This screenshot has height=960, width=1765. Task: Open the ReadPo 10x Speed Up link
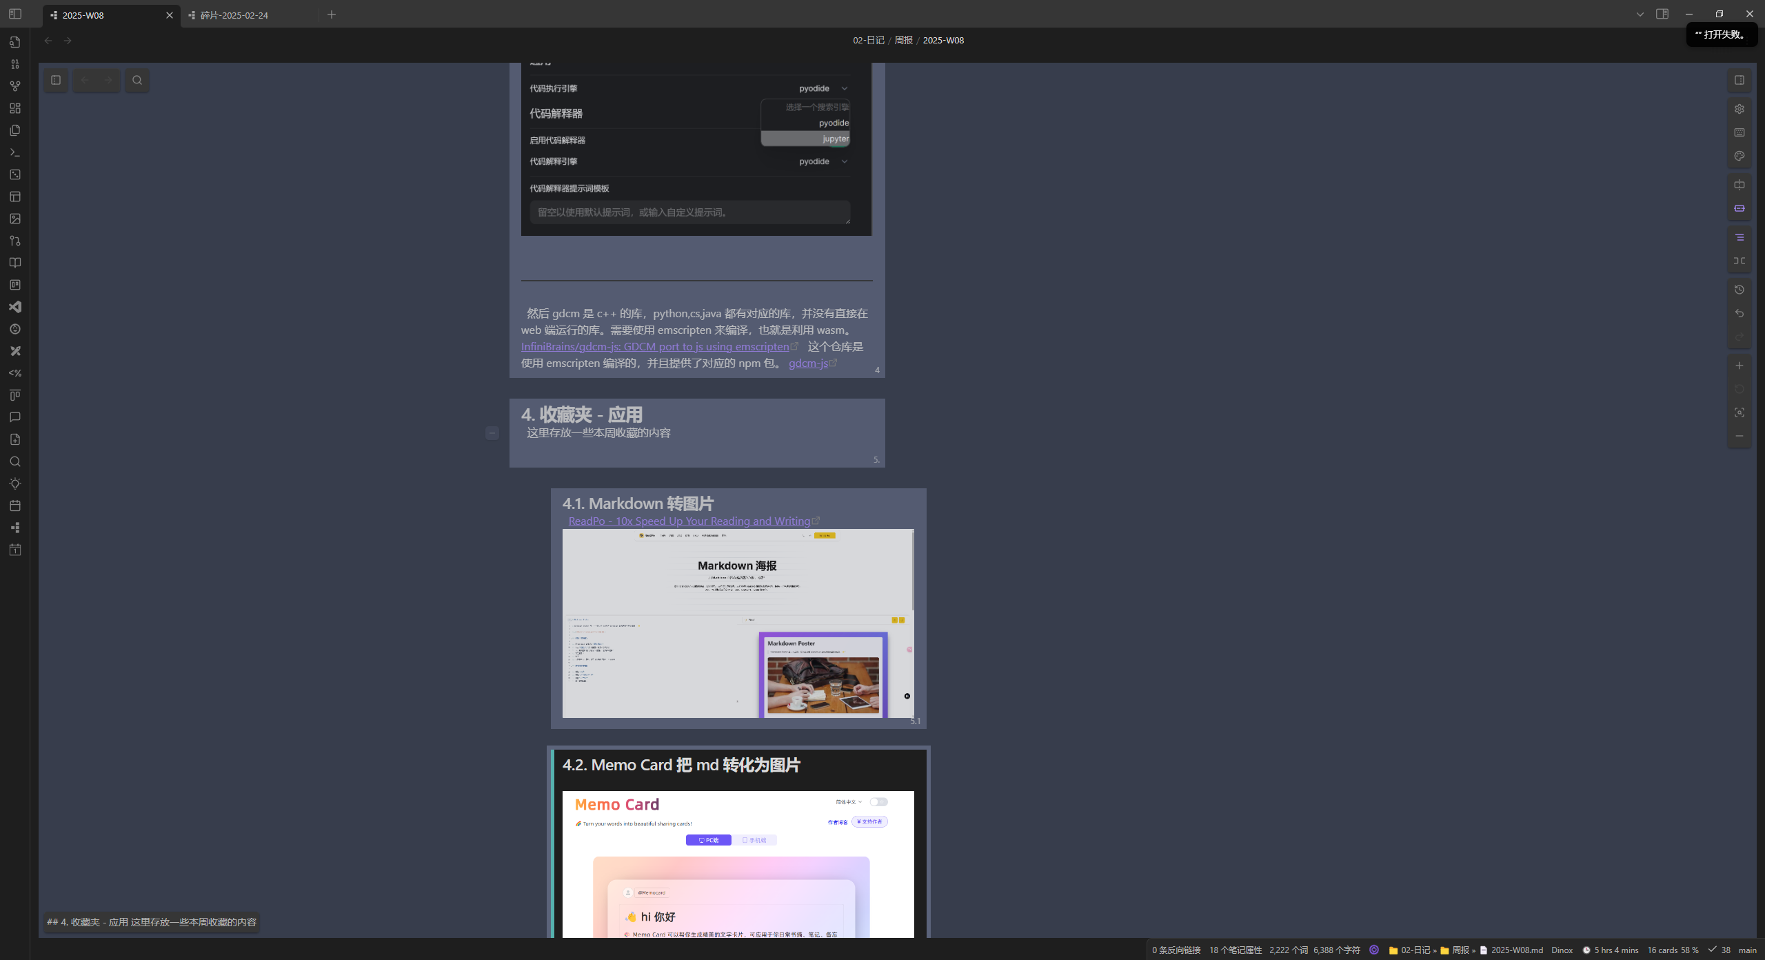point(689,521)
